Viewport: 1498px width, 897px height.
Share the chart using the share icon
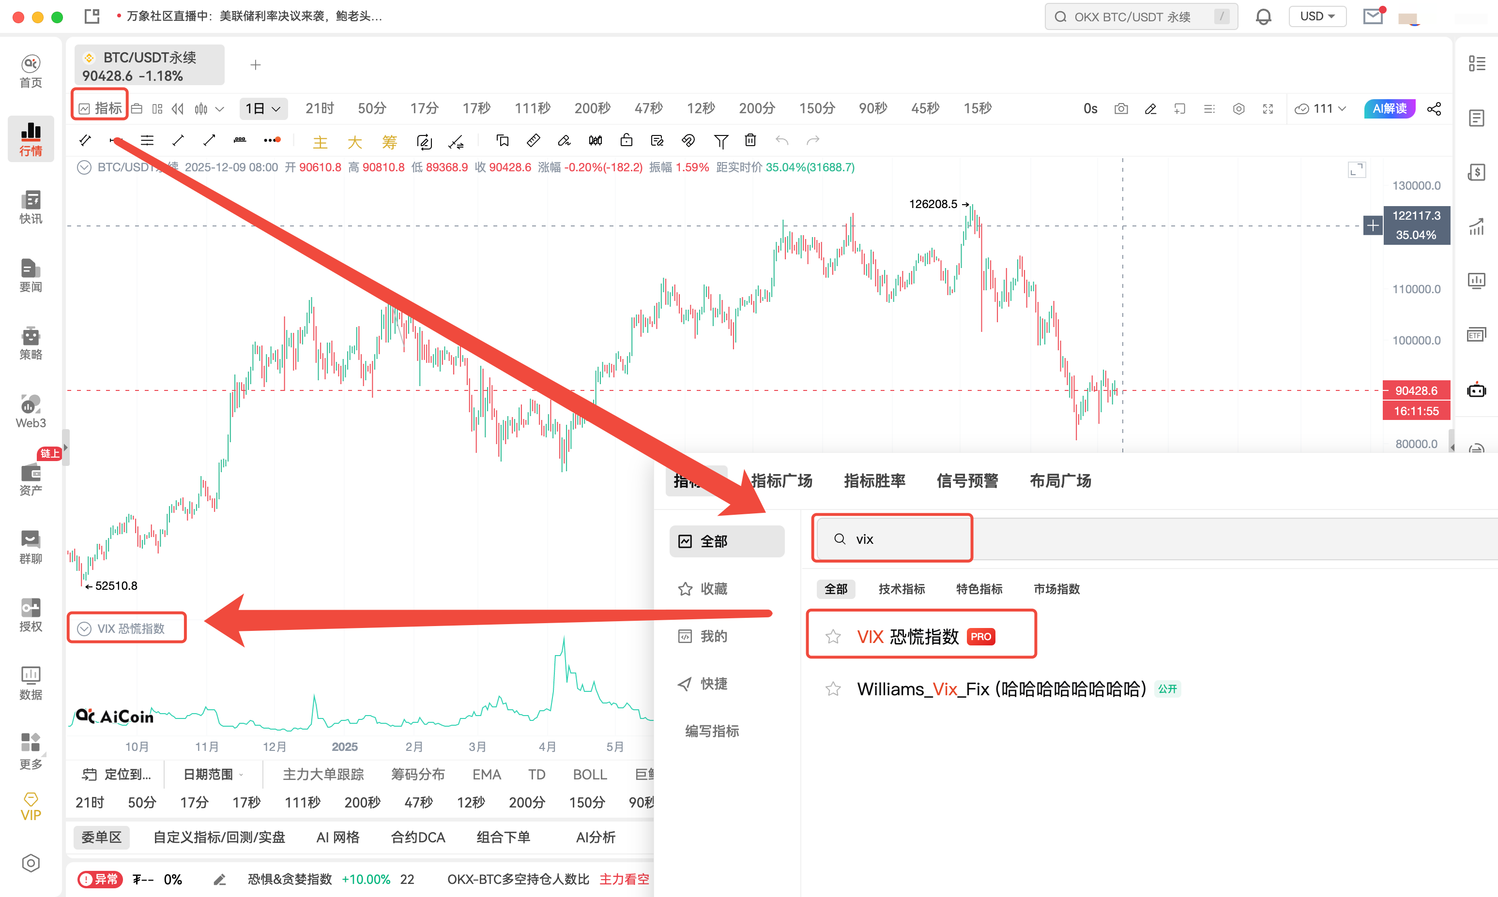(x=1435, y=109)
